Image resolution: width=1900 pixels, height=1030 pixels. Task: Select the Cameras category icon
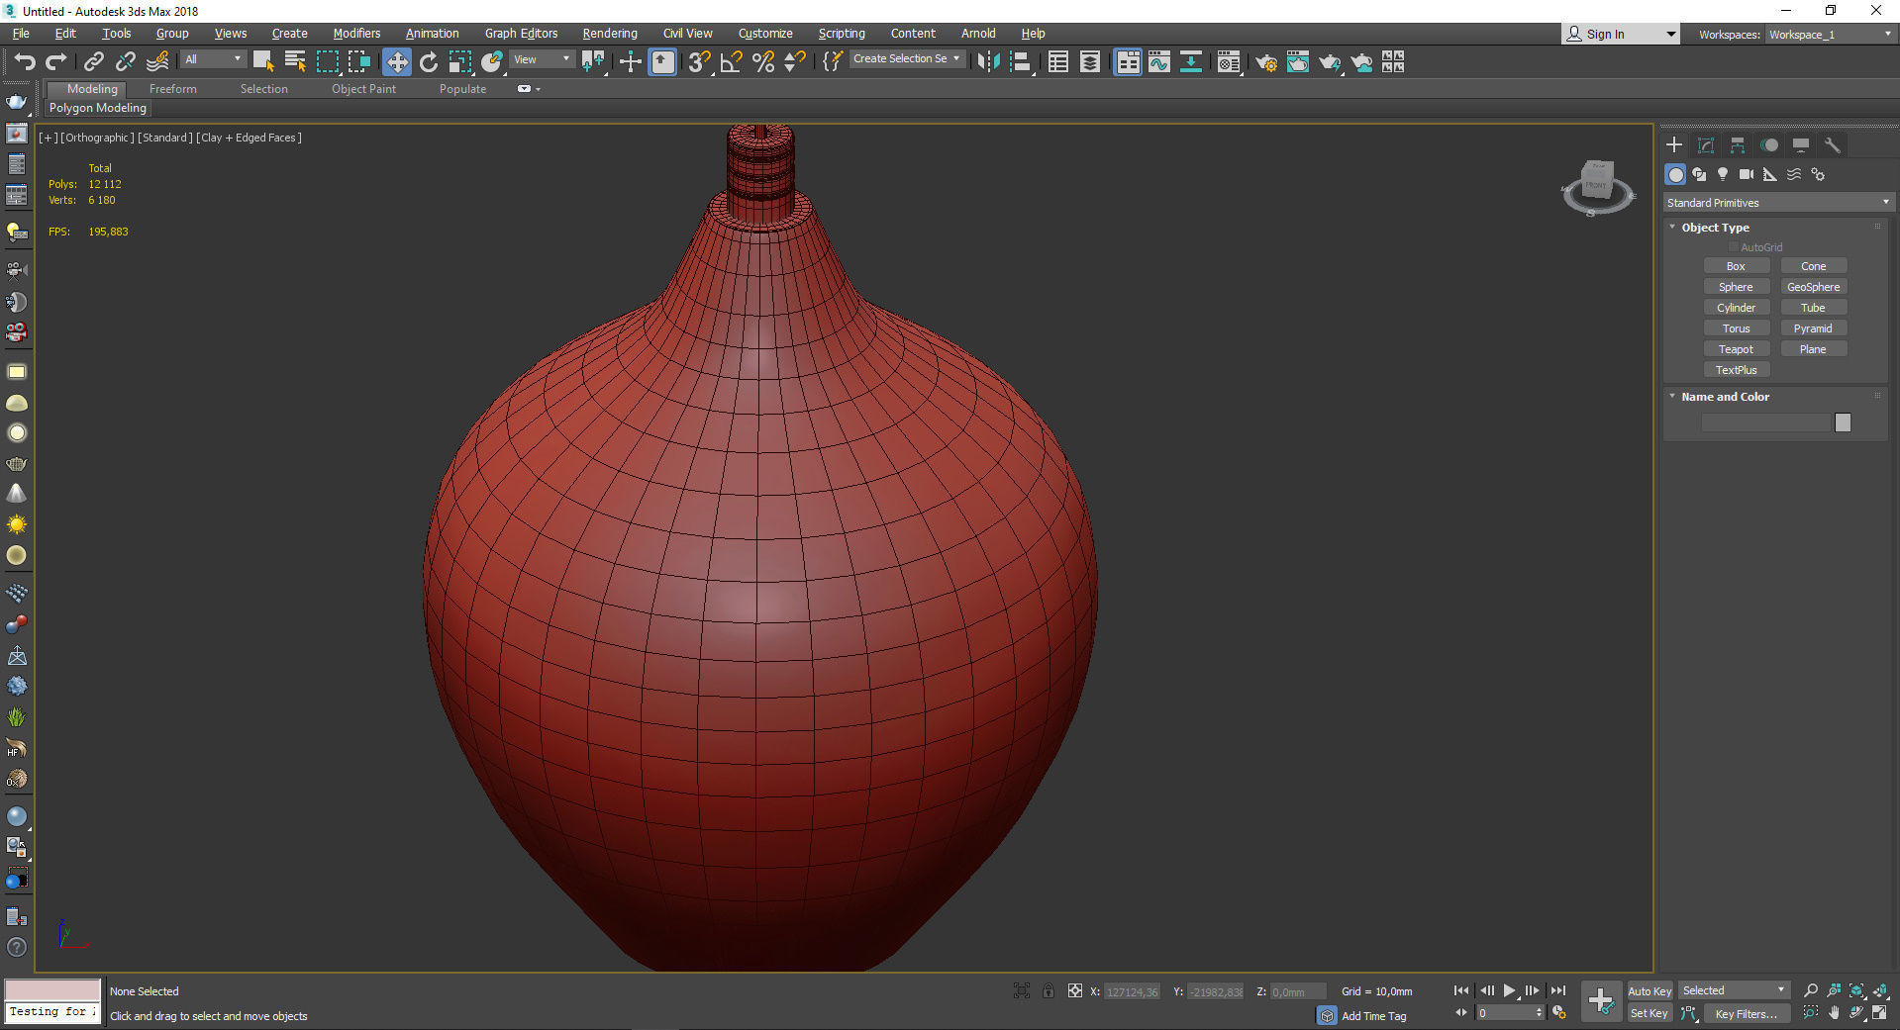[1747, 174]
